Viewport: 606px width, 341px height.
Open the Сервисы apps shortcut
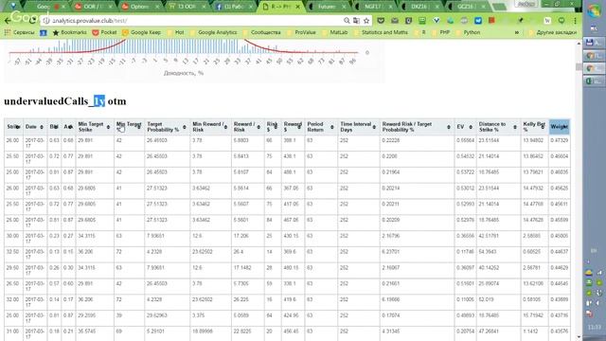(x=19, y=32)
